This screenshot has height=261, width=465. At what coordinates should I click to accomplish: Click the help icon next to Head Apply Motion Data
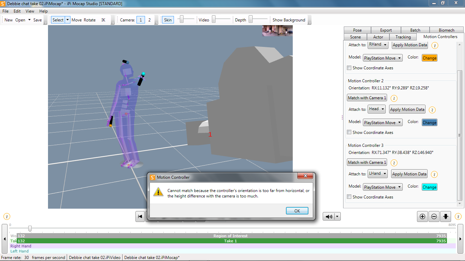click(x=432, y=110)
